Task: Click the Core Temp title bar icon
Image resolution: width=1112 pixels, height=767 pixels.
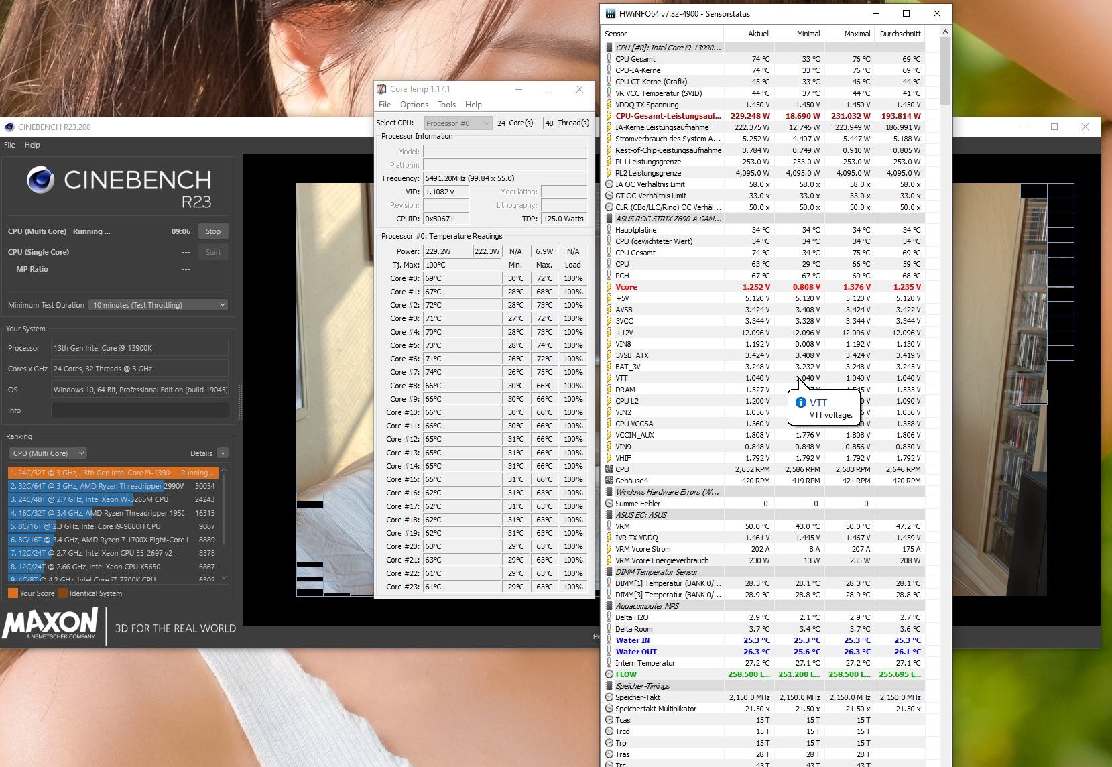Action: point(381,89)
